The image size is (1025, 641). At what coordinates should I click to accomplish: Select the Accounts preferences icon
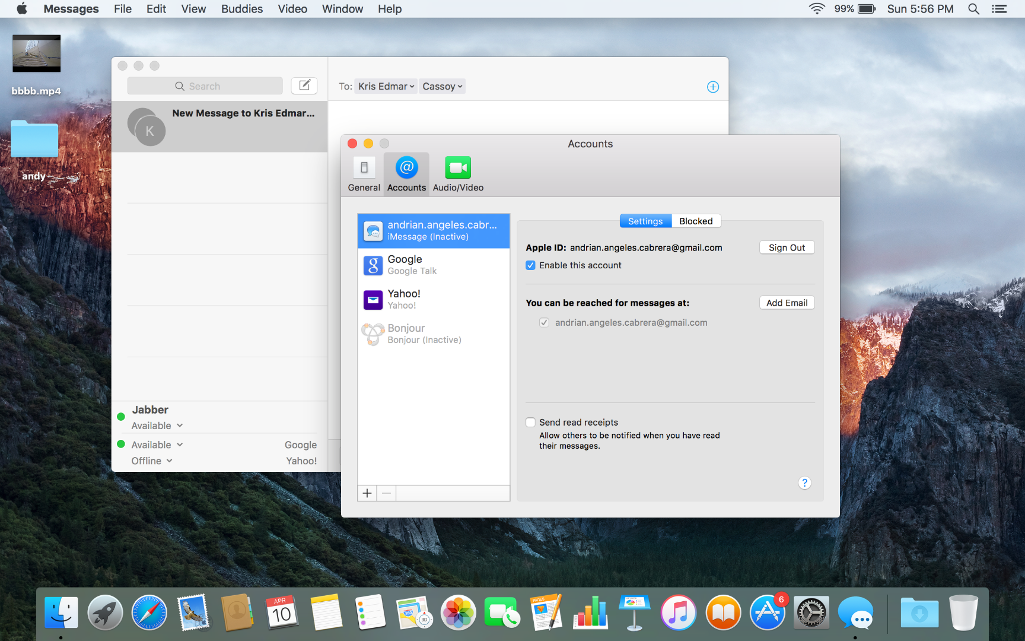(406, 174)
